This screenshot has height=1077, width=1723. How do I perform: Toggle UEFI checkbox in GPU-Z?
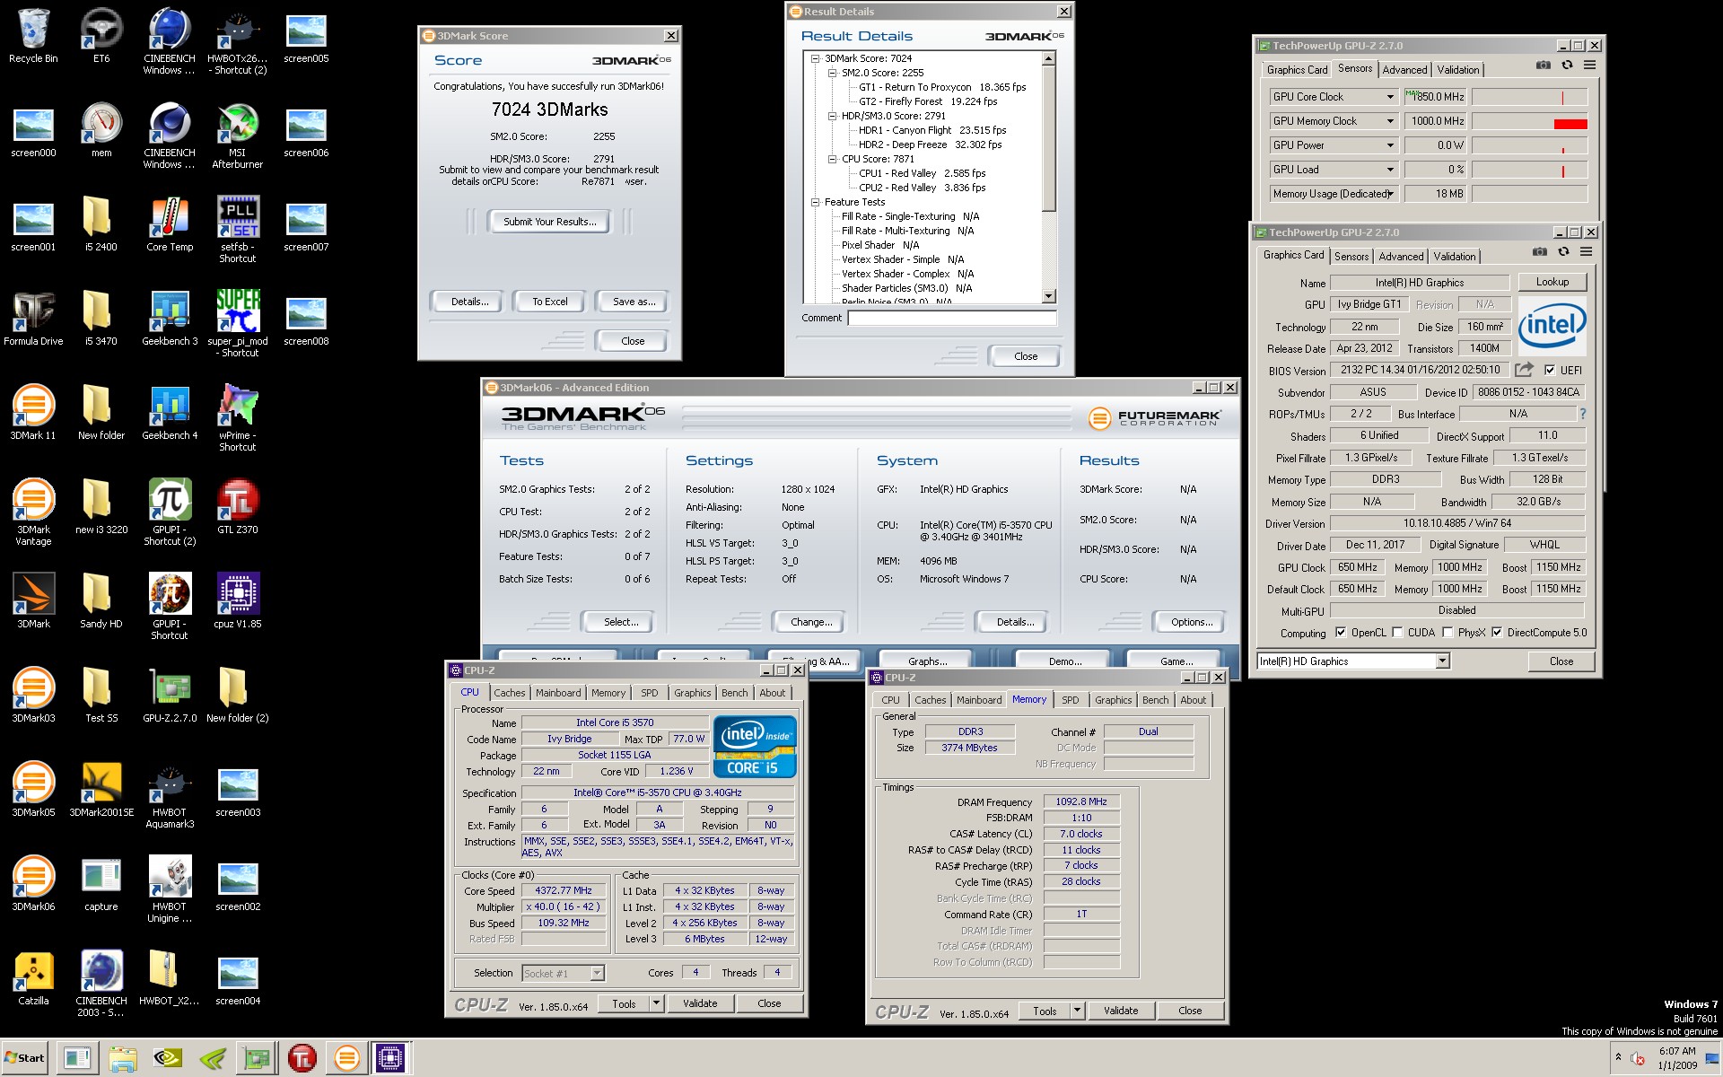click(1549, 370)
